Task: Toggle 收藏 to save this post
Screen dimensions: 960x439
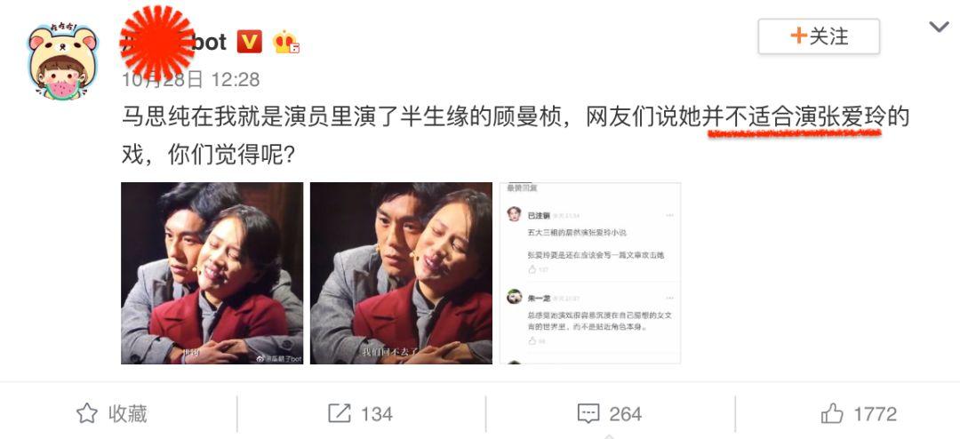Action: tap(112, 414)
